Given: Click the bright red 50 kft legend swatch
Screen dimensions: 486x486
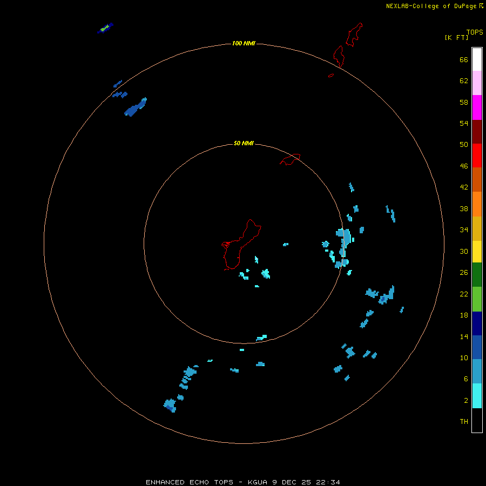Looking at the screenshot, I should tap(477, 156).
